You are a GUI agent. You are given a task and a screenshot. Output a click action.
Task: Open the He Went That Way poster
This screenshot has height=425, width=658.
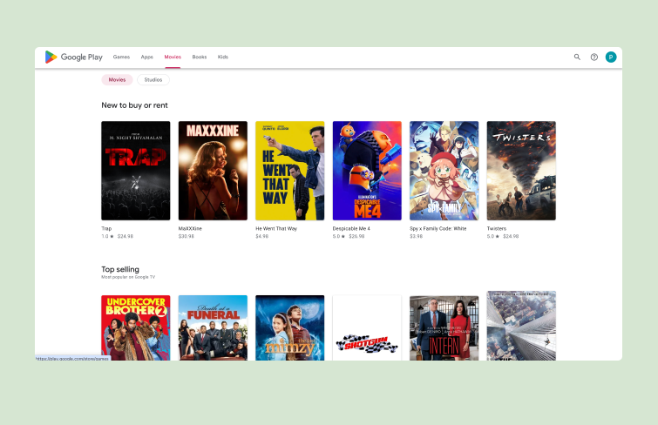pos(290,171)
